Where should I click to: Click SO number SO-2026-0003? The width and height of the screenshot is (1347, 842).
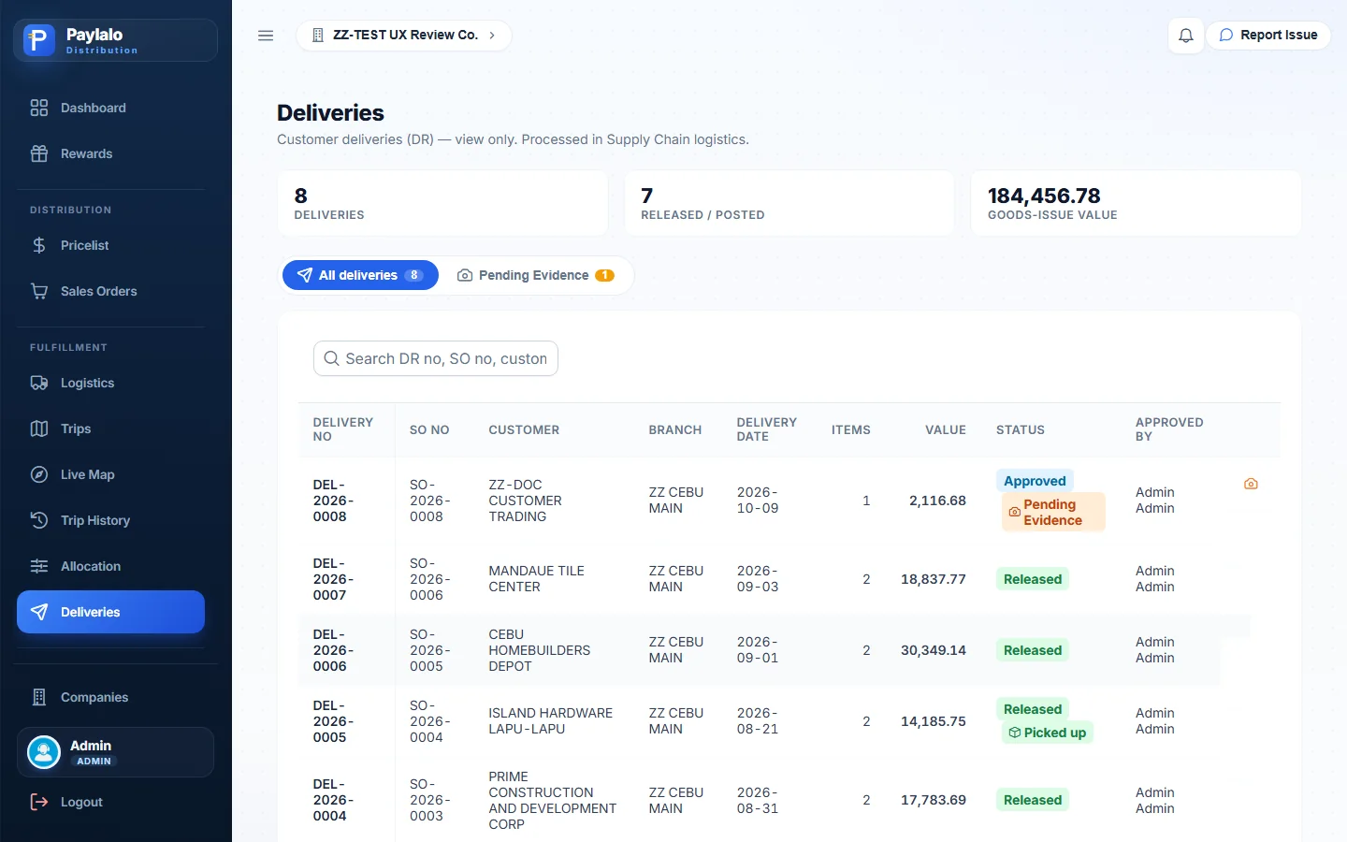[430, 800]
